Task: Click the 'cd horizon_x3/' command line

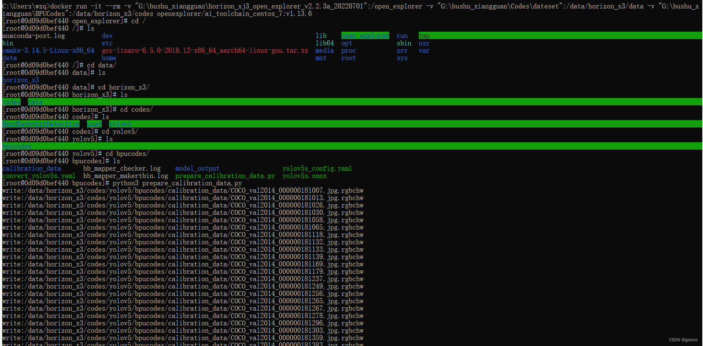Action: 76,87
